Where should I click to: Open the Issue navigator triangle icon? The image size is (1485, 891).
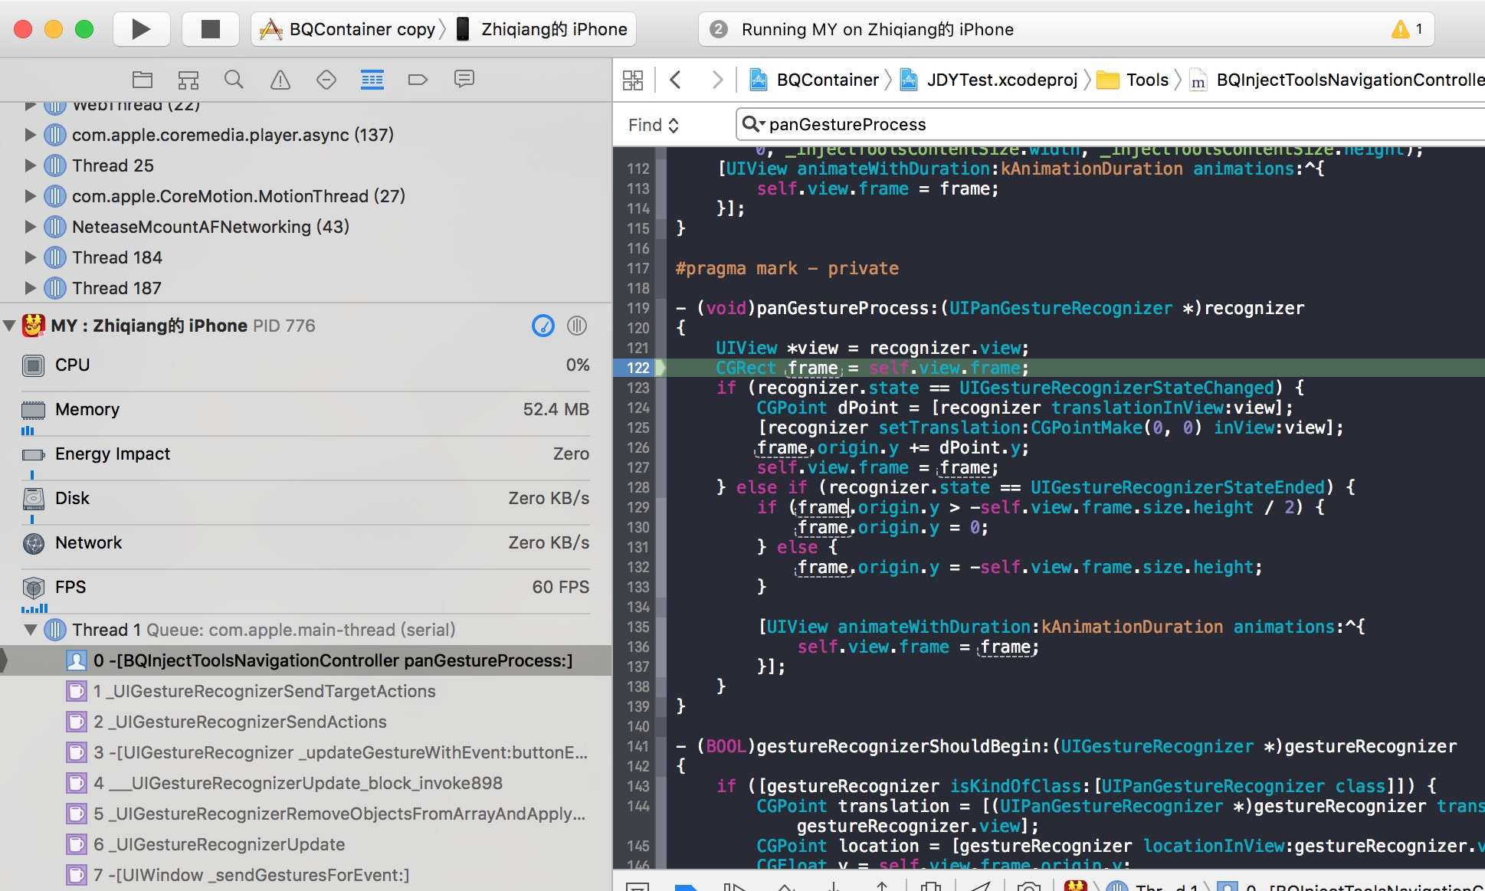pyautogui.click(x=280, y=79)
